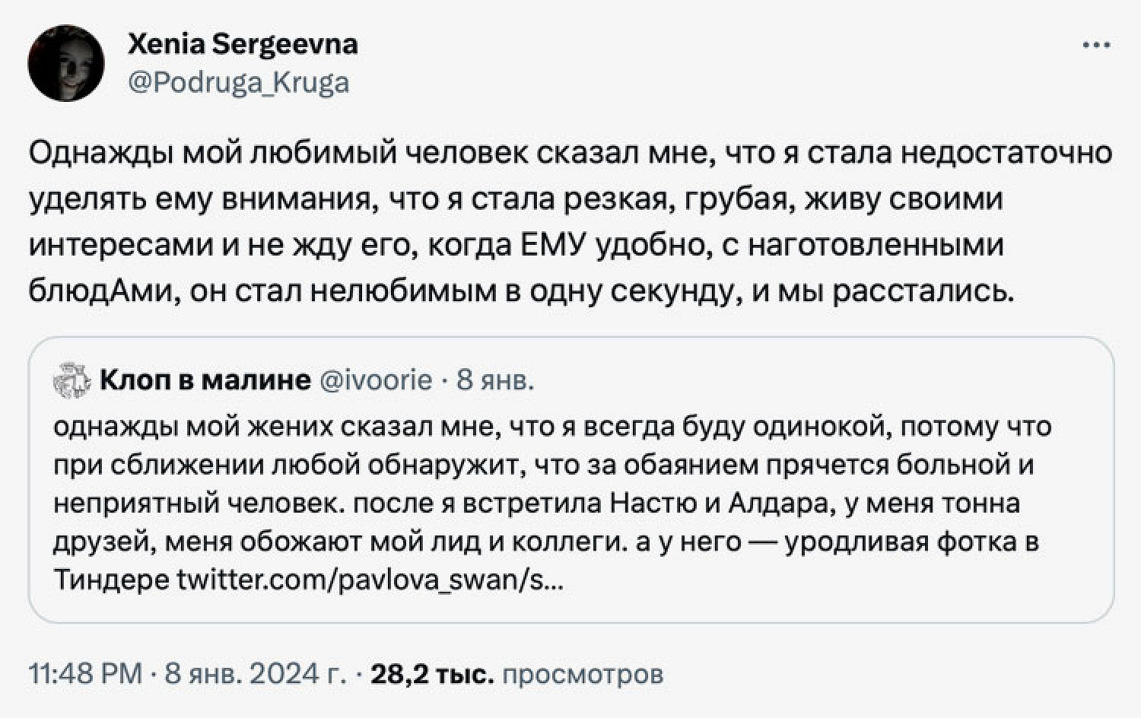
Task: Open Xenia Sergeevna's profile avatar
Action: tap(66, 63)
